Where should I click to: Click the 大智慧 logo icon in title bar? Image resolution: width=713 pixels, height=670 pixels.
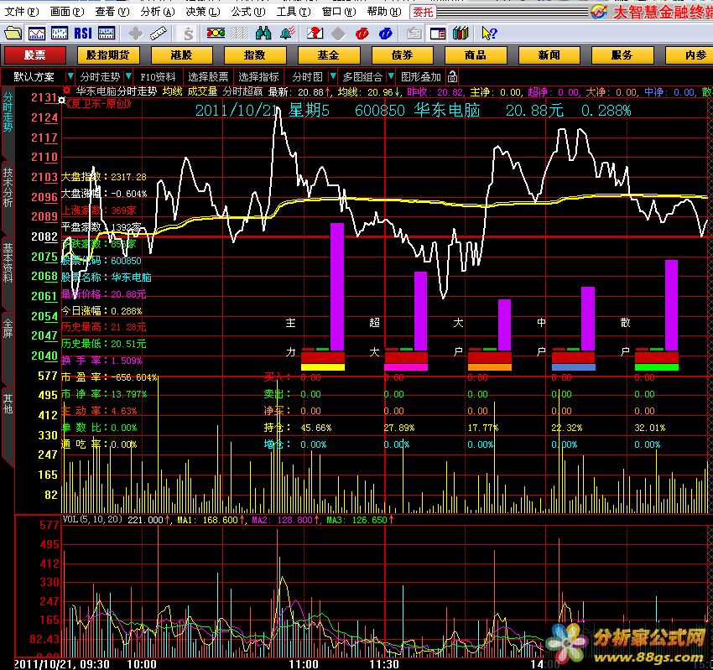pos(599,12)
